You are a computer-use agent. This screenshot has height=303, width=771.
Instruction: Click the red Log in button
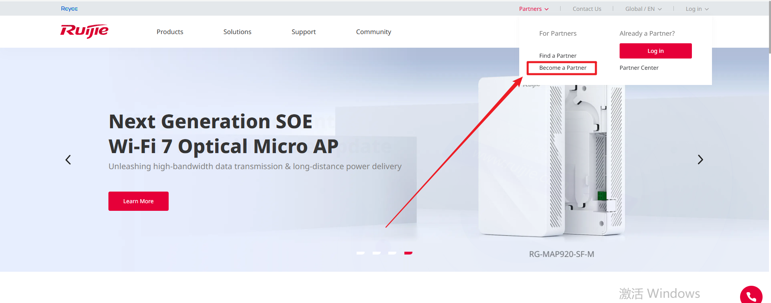click(x=655, y=51)
